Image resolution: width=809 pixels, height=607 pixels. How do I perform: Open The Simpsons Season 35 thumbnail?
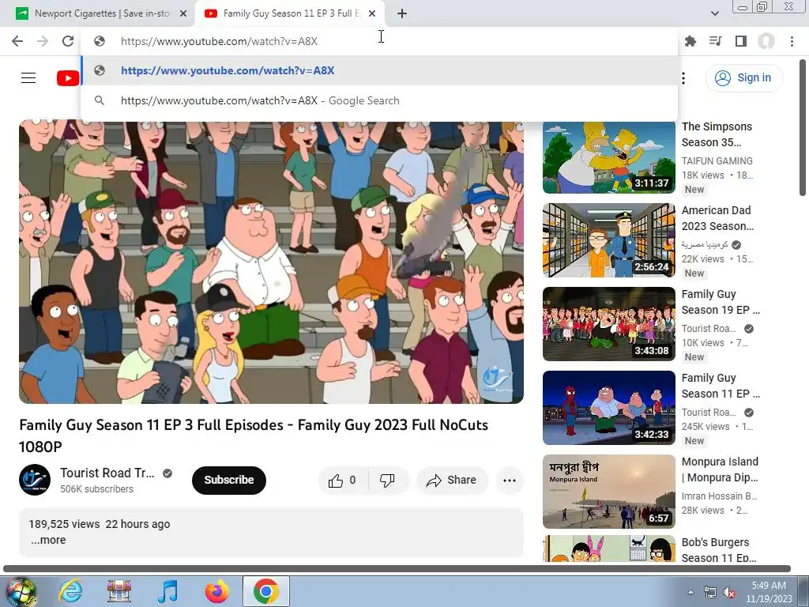609,157
